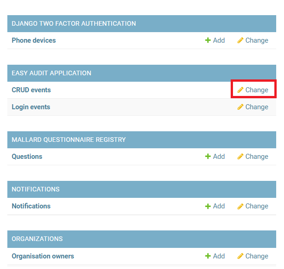Open the Organisation owners model link
The width and height of the screenshot is (284, 269).
tap(43, 256)
